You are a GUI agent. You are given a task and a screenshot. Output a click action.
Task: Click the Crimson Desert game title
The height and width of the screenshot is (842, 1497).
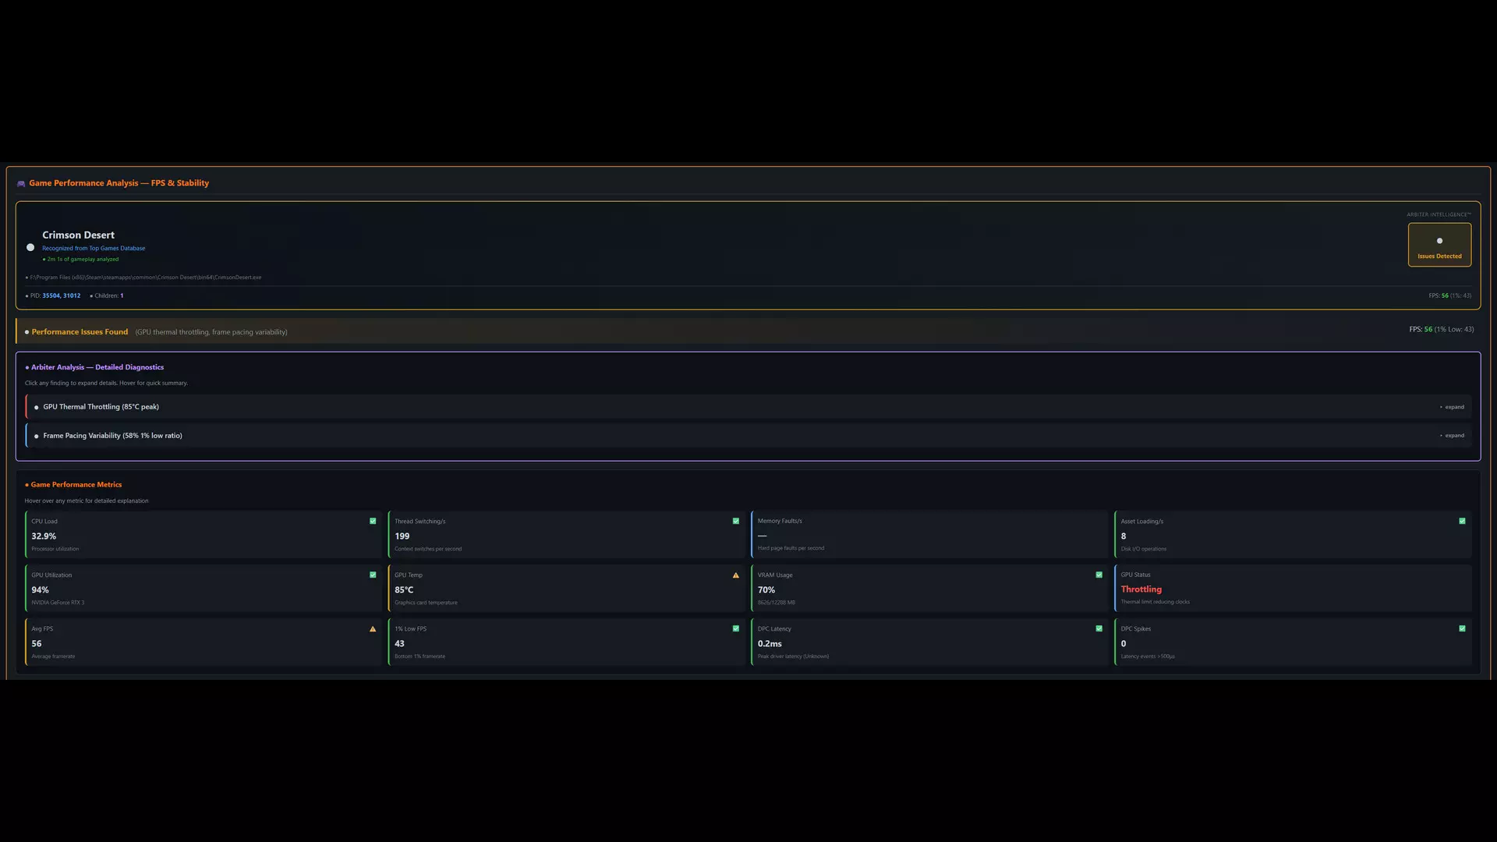[x=78, y=235]
